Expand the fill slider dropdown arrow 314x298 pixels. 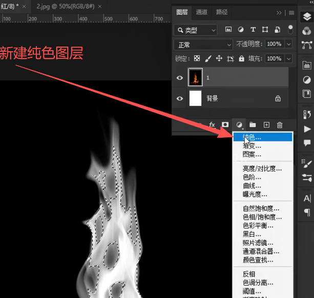pyautogui.click(x=288, y=59)
